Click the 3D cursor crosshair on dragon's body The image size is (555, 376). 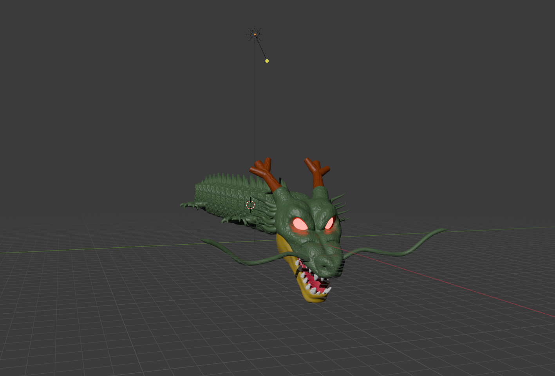(251, 205)
